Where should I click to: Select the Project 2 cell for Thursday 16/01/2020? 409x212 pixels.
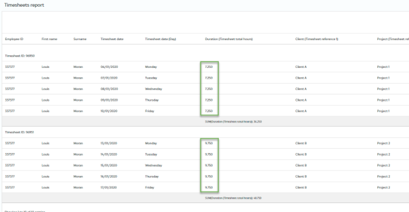[383, 176]
